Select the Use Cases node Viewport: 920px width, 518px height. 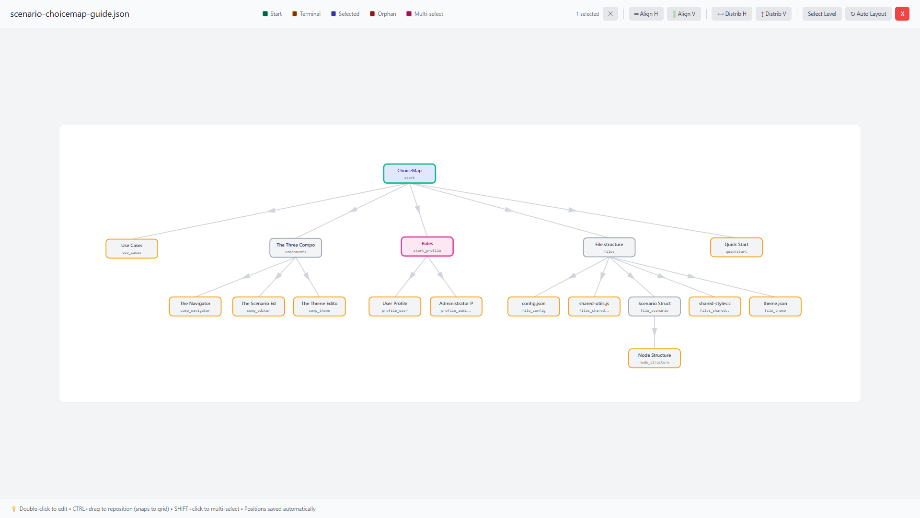132,248
